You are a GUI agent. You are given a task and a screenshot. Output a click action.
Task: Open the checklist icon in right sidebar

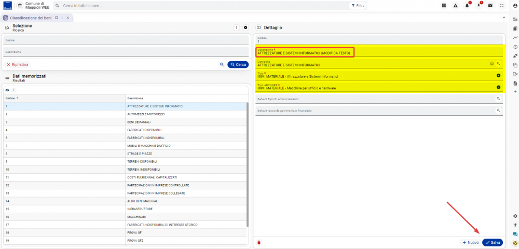click(x=515, y=19)
